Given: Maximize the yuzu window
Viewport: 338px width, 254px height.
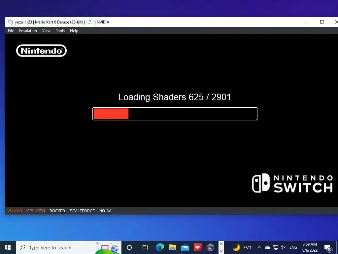Looking at the screenshot, I should [322, 22].
